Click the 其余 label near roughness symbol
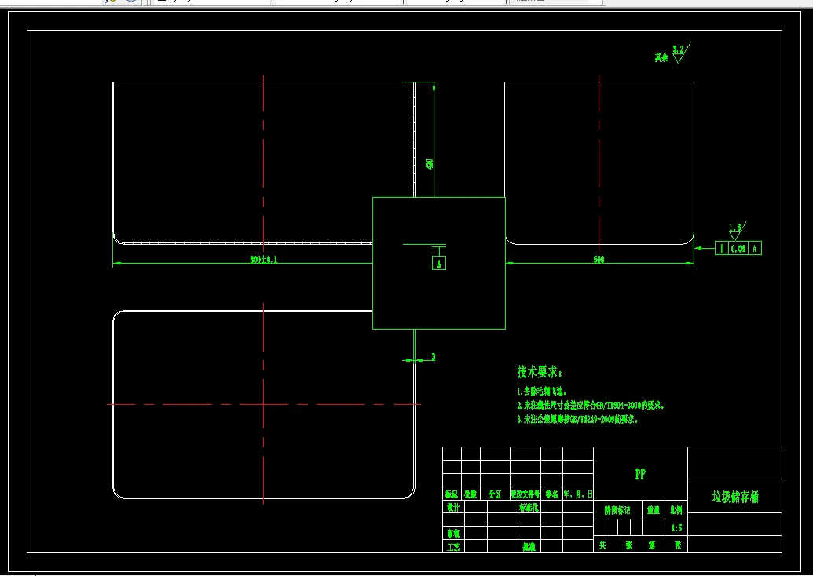813x576 pixels. pos(661,57)
